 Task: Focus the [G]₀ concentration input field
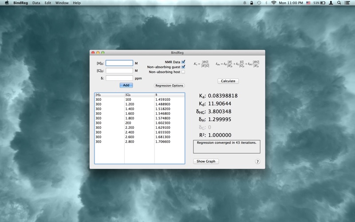(x=119, y=71)
